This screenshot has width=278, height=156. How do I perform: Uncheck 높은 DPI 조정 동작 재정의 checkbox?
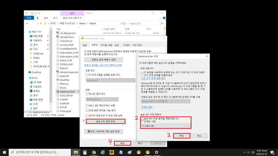click(142, 120)
